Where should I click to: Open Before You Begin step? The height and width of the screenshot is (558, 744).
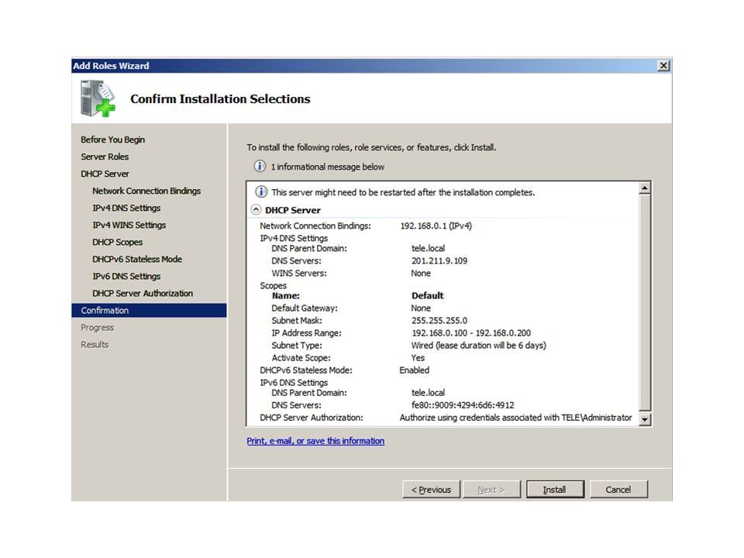112,139
